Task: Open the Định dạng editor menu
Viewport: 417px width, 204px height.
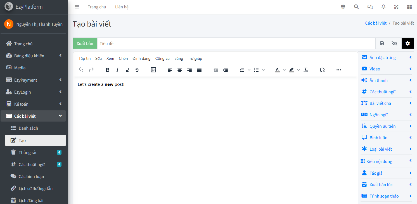Action: 141,58
